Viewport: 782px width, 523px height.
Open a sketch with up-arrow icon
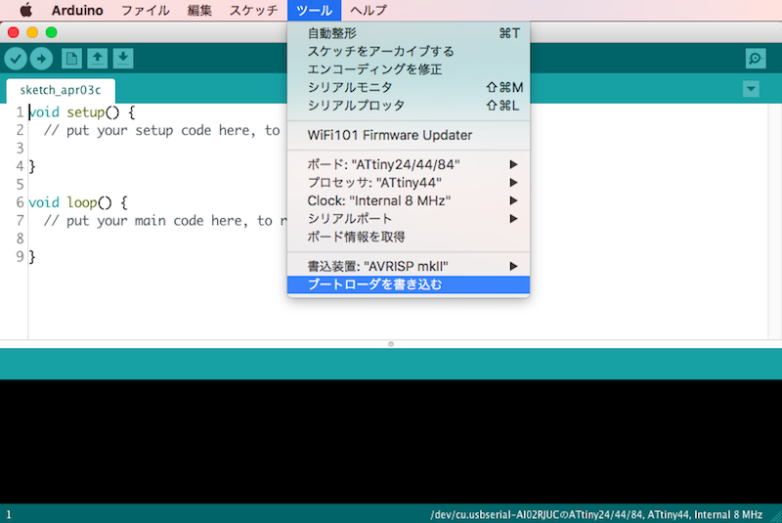(97, 59)
